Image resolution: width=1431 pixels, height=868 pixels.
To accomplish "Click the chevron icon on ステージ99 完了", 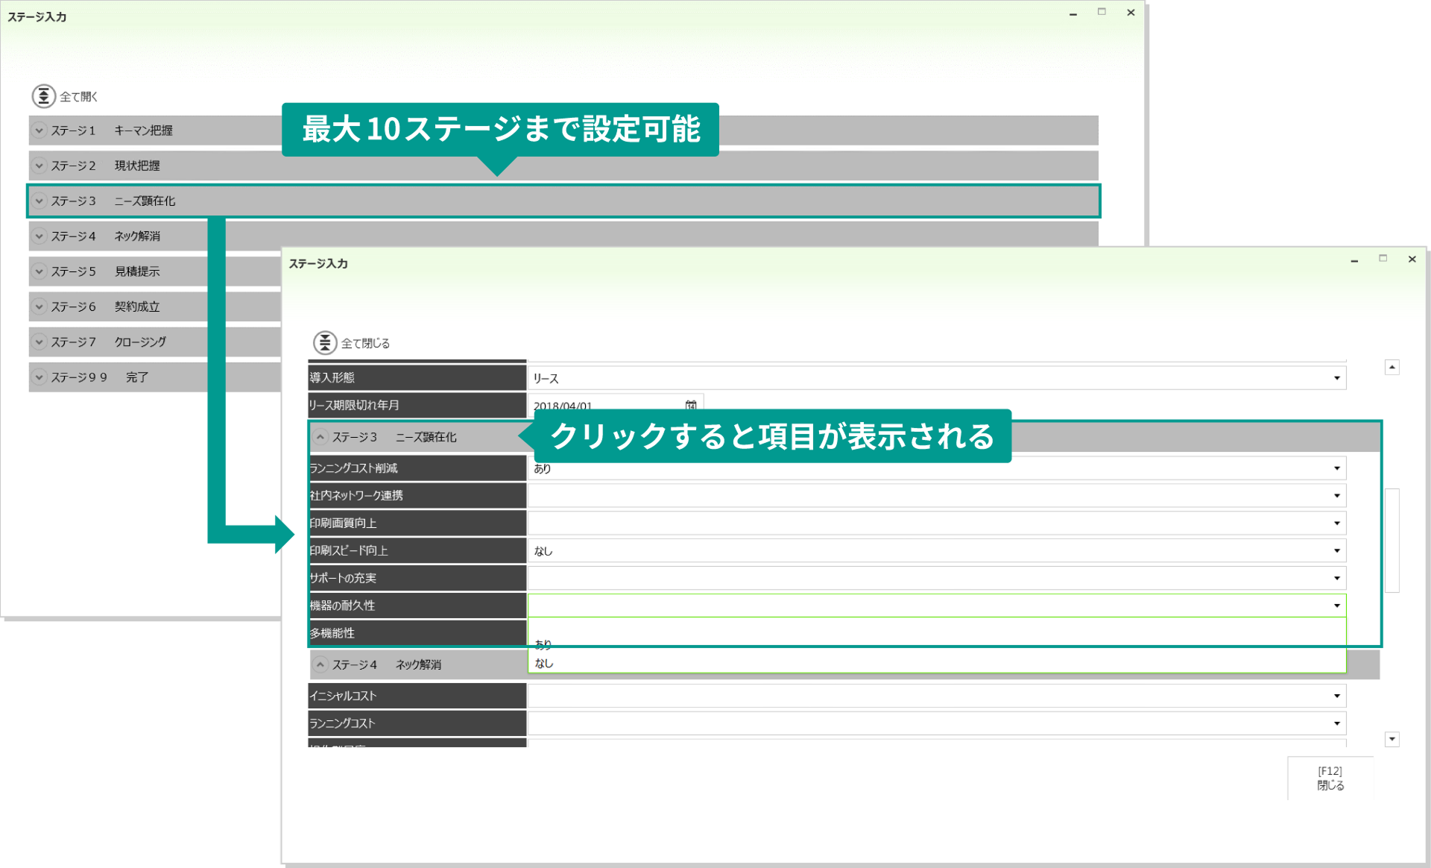I will click(x=40, y=377).
